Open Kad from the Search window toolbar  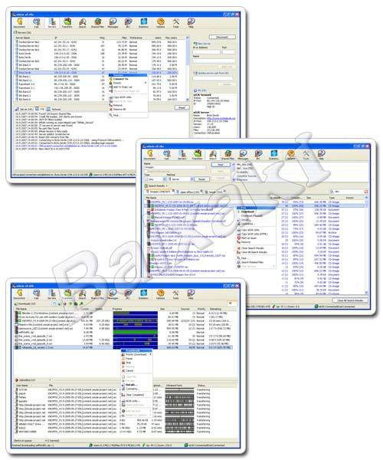click(166, 155)
